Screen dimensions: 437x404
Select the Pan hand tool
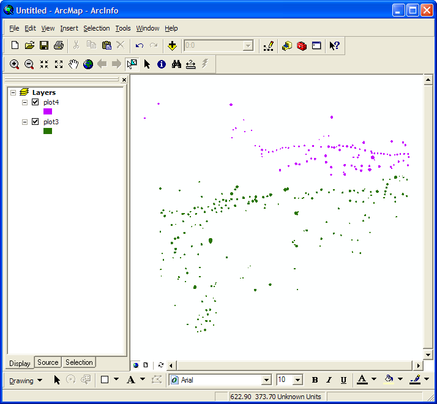(x=73, y=64)
